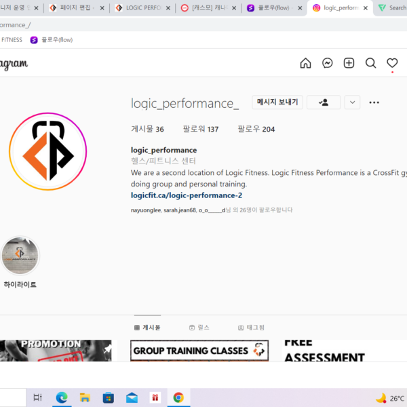Launch Microsoft Edge from the taskbar
Screen dimensions: 407x407
[62, 398]
